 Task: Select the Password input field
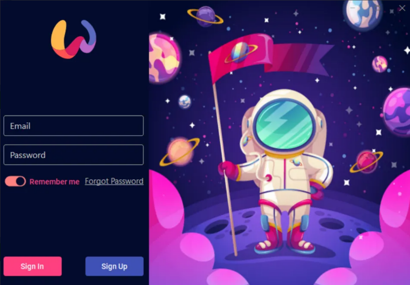(73, 155)
